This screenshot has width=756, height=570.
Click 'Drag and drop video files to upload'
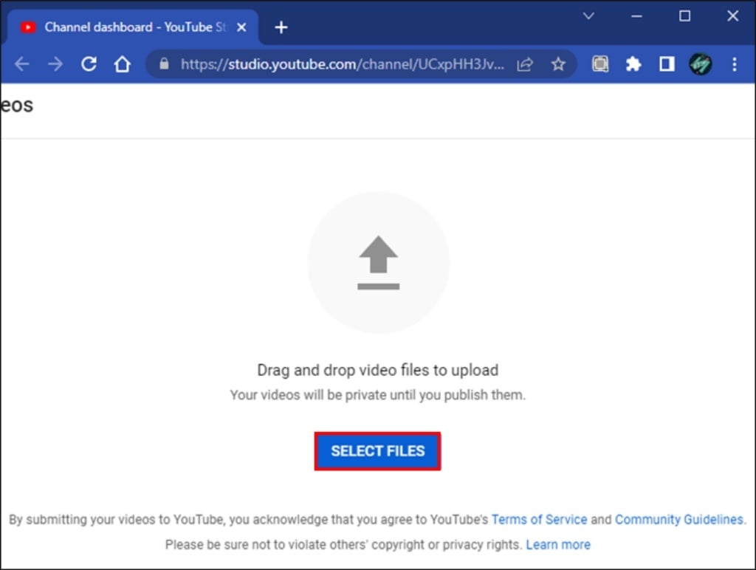[377, 370]
